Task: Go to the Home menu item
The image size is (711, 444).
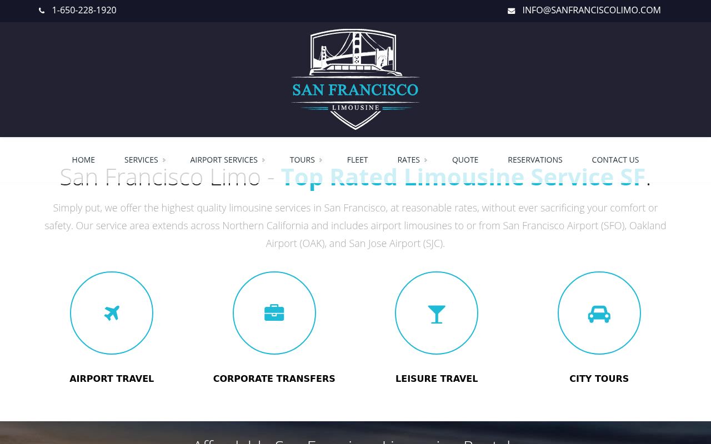Action: (x=83, y=160)
